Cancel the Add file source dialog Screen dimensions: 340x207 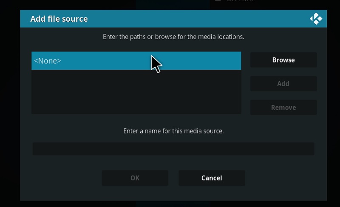[x=212, y=178]
